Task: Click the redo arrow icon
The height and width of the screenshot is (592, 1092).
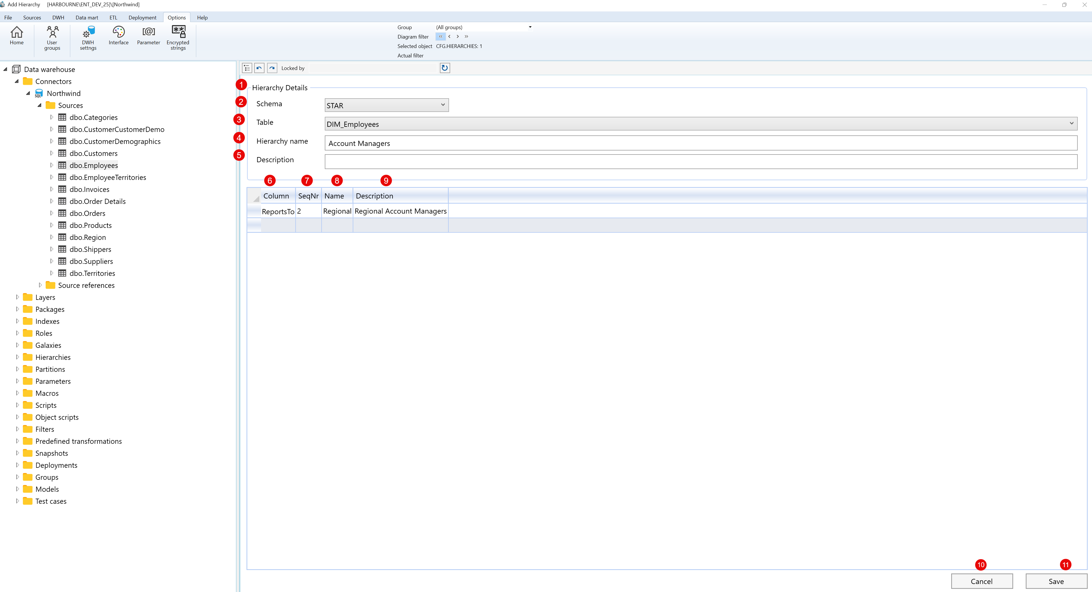Action: pyautogui.click(x=272, y=68)
